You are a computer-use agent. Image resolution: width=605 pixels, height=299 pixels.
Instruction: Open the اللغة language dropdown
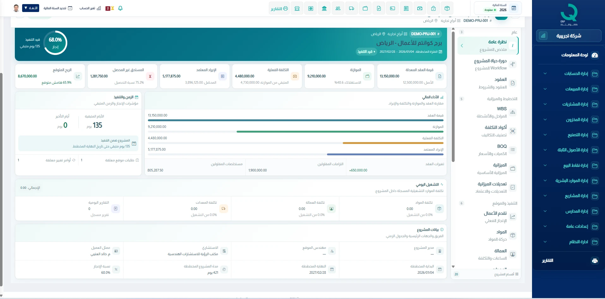point(31,8)
